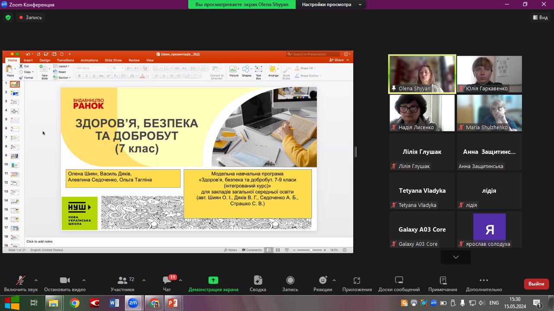Viewport: 554px width, 311px height.
Task: Click ENG language indicator in tray
Action: (x=494, y=303)
